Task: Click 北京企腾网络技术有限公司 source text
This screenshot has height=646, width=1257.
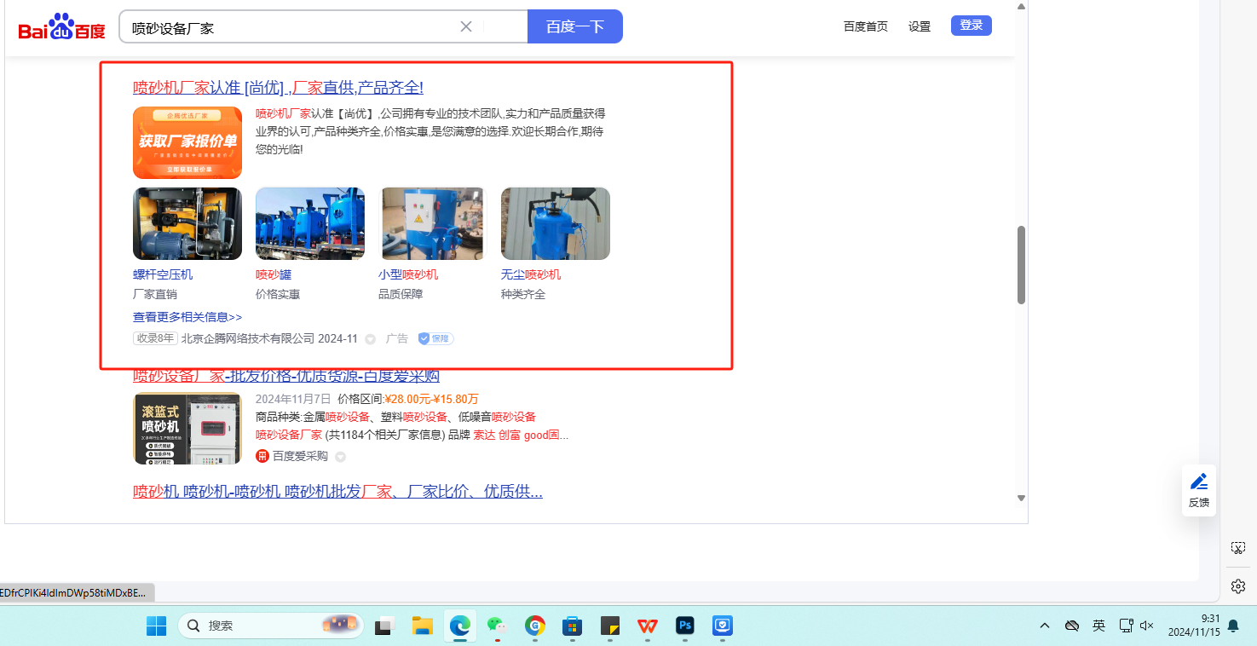Action: point(248,338)
